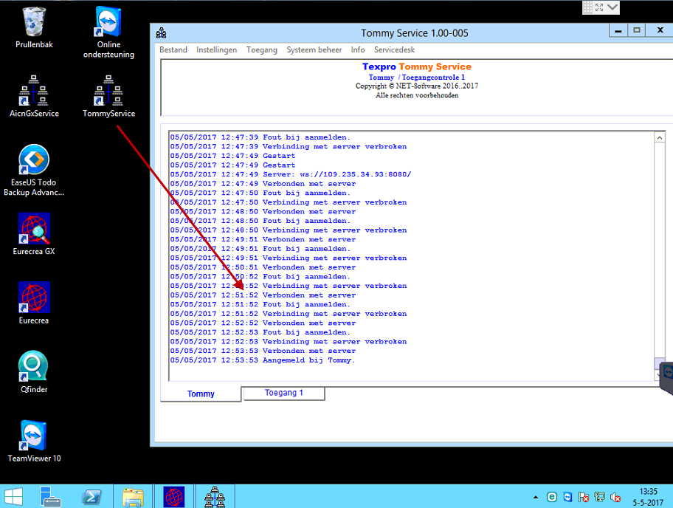Screen dimensions: 673x508
Task: Select the TommyService desktop shortcut
Action: click(108, 96)
